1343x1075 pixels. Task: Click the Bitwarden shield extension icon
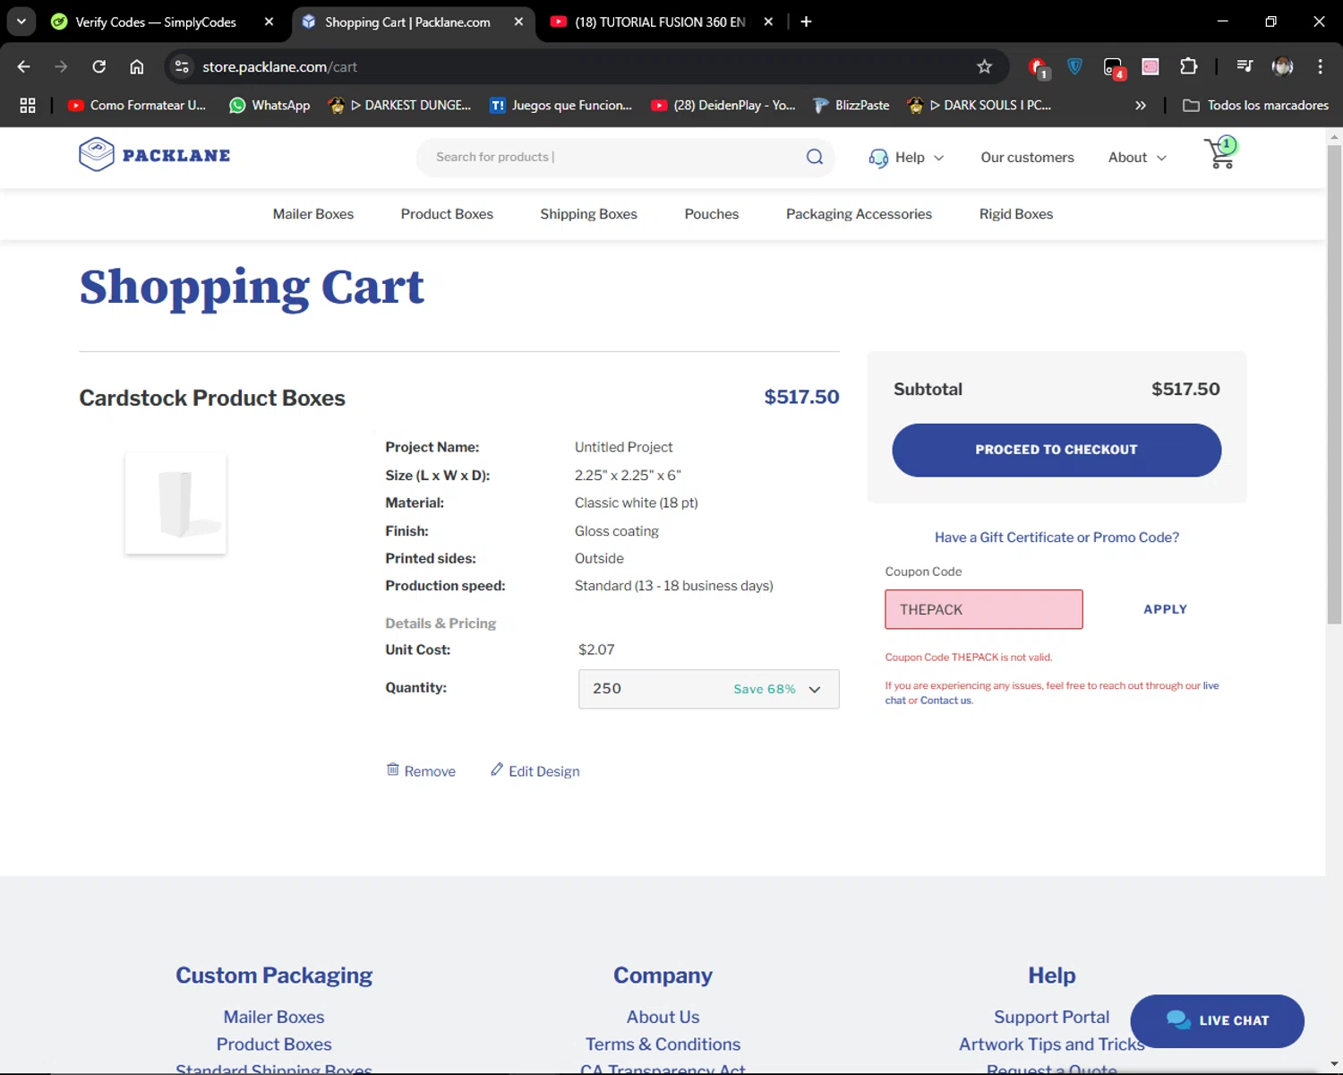click(x=1074, y=66)
